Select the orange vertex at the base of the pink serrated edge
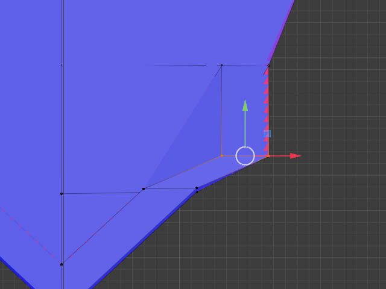Image resolution: width=386 pixels, height=289 pixels. pos(268,156)
